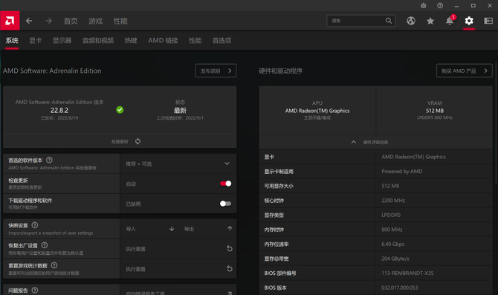Open help question mark in title bar
Screen dimensions: 498x295
point(440,5)
